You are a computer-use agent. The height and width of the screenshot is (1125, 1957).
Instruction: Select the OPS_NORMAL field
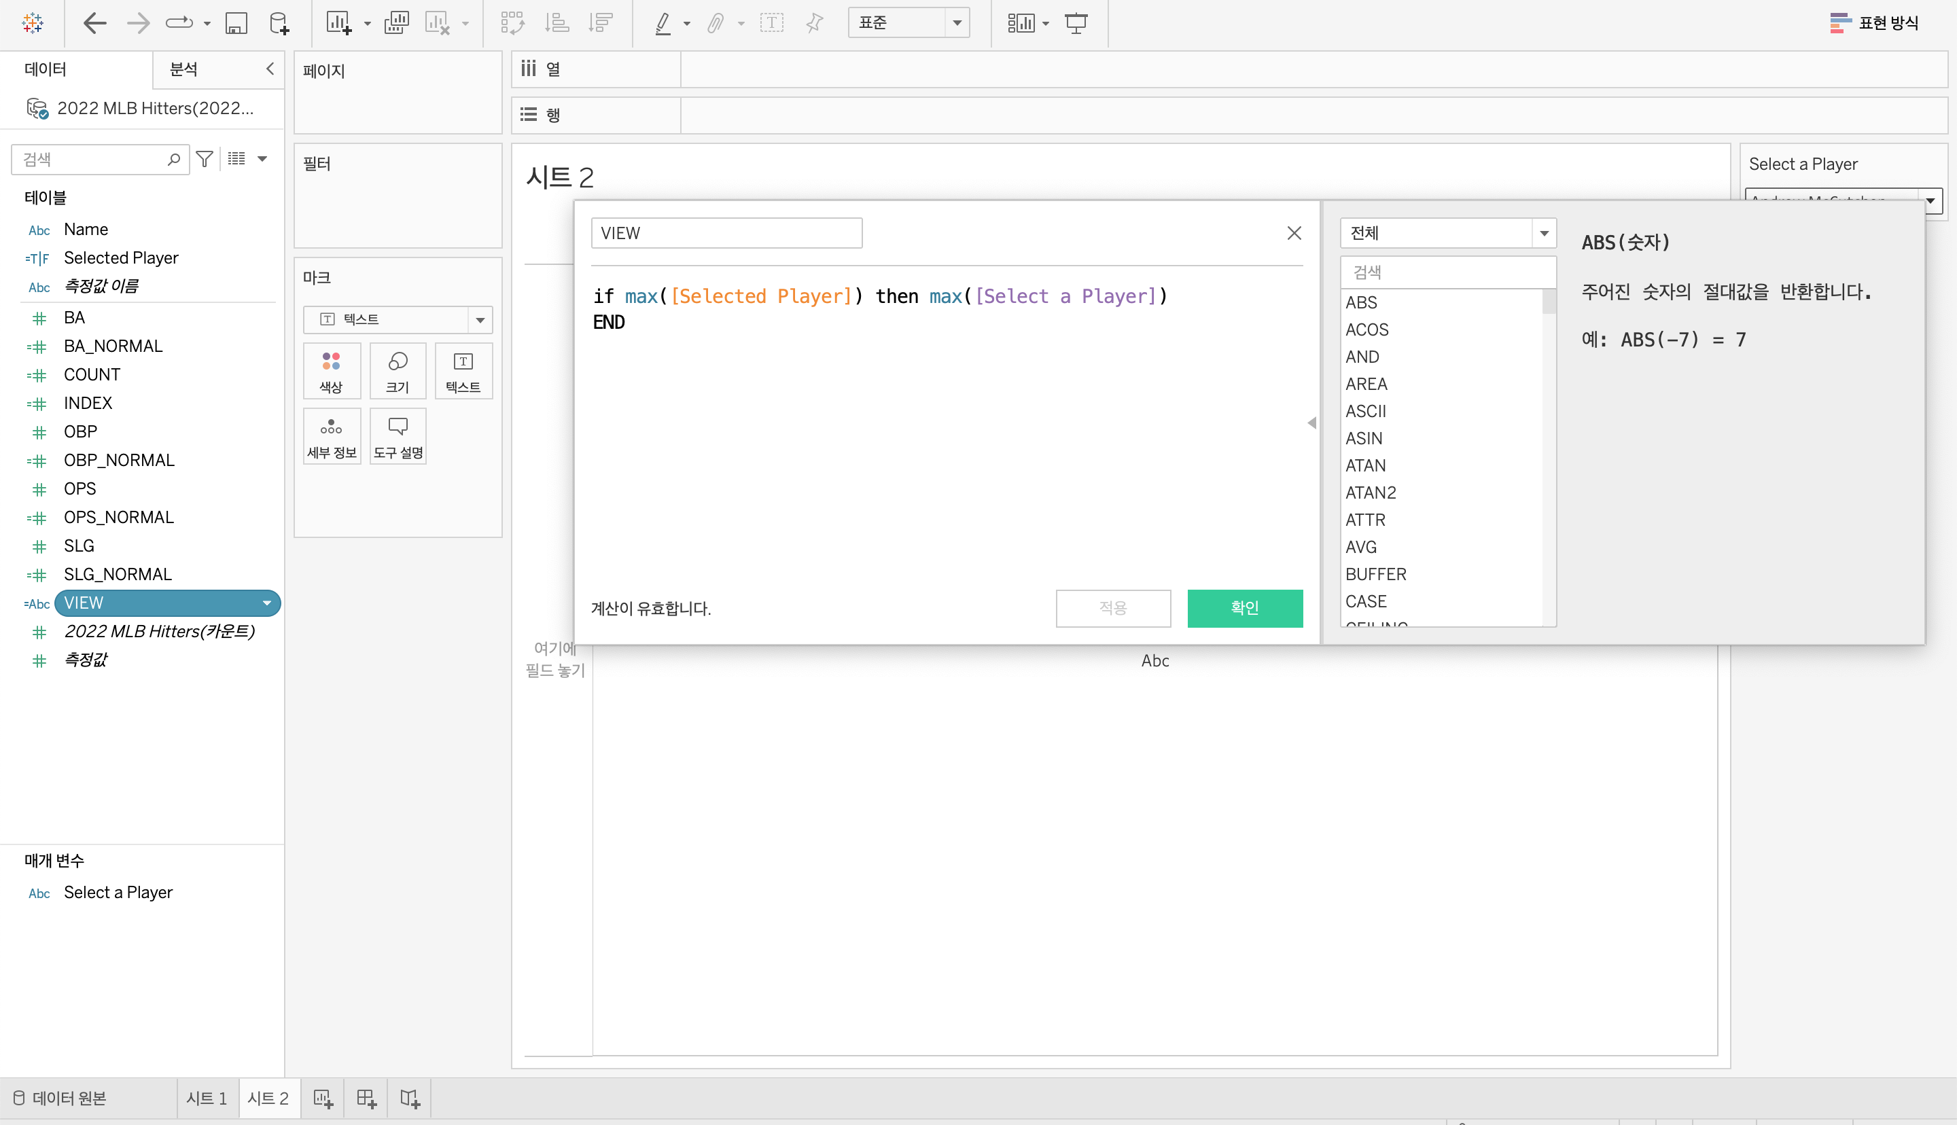pyautogui.click(x=118, y=517)
